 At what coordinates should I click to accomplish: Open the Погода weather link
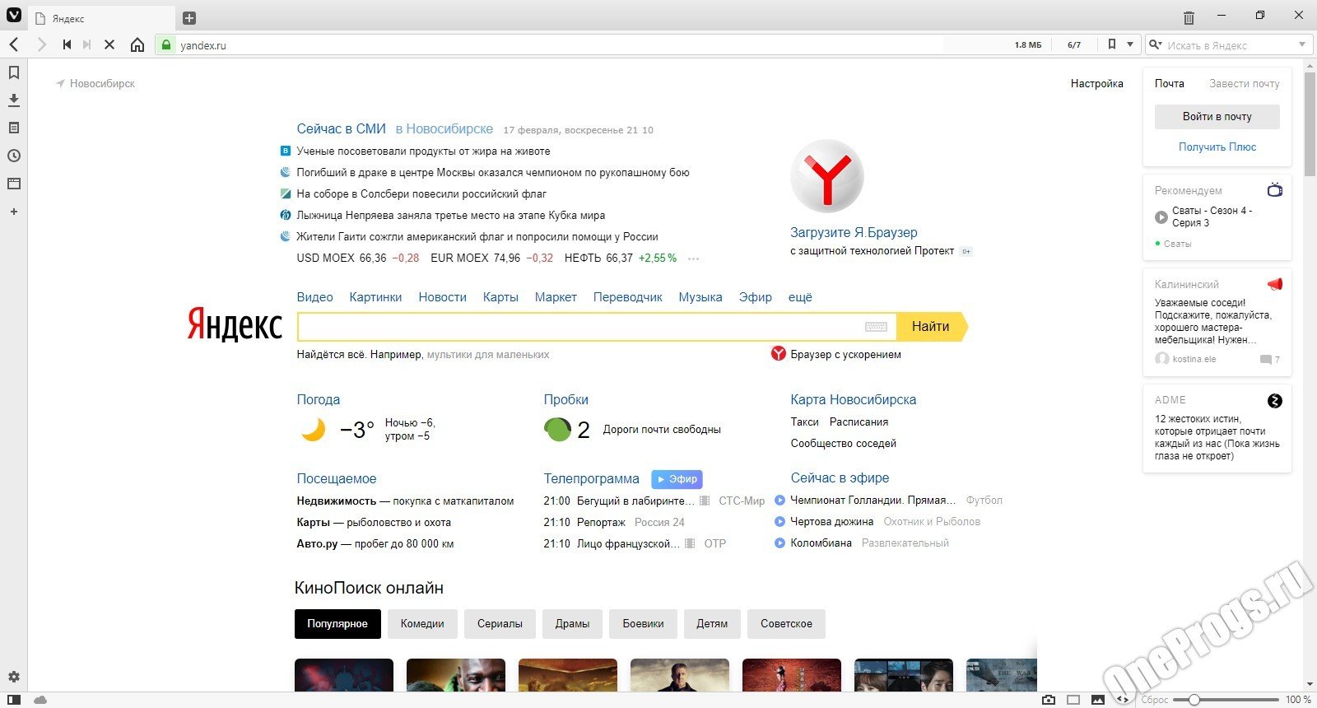click(318, 399)
